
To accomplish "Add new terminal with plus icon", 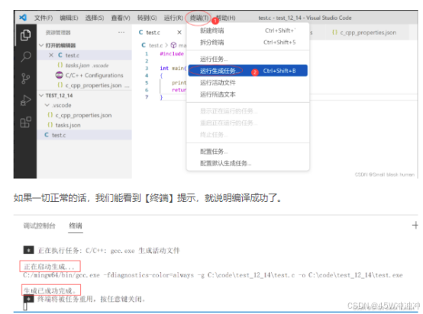I will coord(415,225).
